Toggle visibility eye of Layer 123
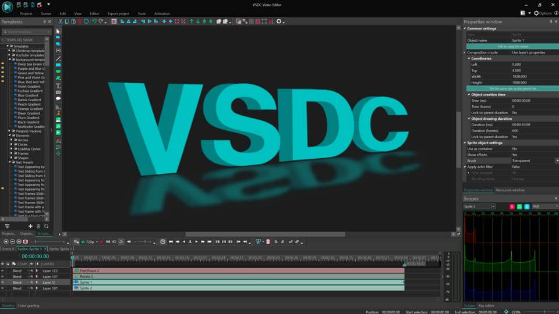 [x=2, y=270]
